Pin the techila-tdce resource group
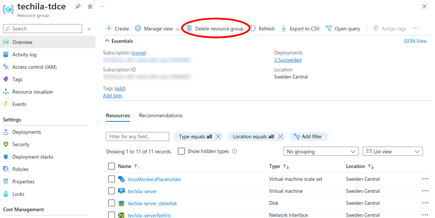The width and height of the screenshot is (435, 218). pos(78,7)
